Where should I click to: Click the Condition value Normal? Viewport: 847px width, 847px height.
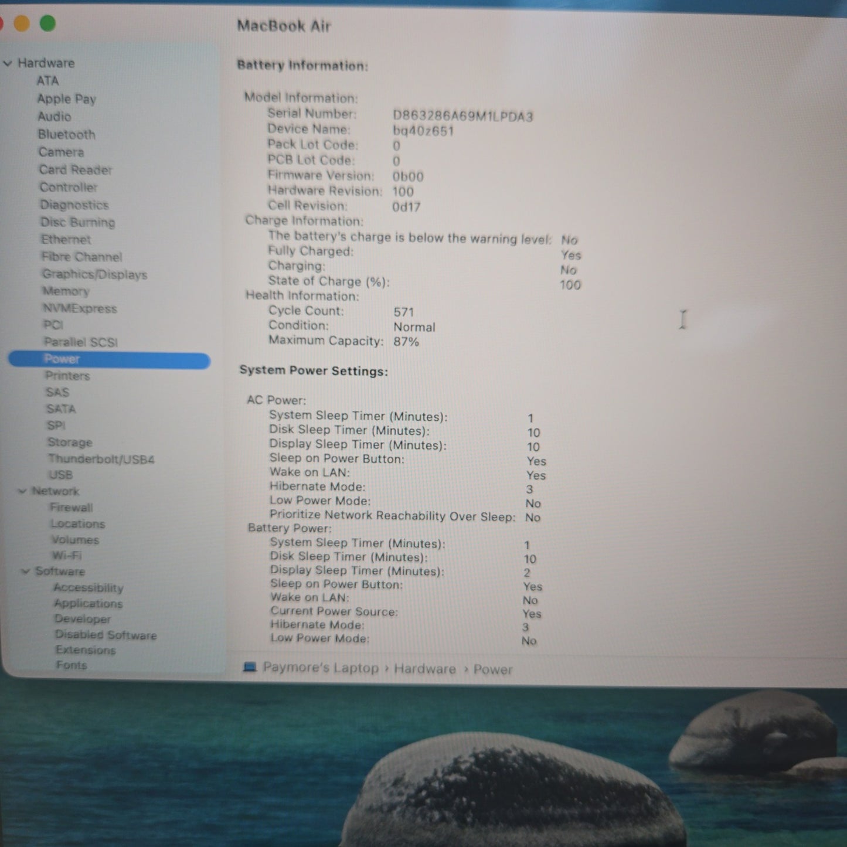(414, 327)
